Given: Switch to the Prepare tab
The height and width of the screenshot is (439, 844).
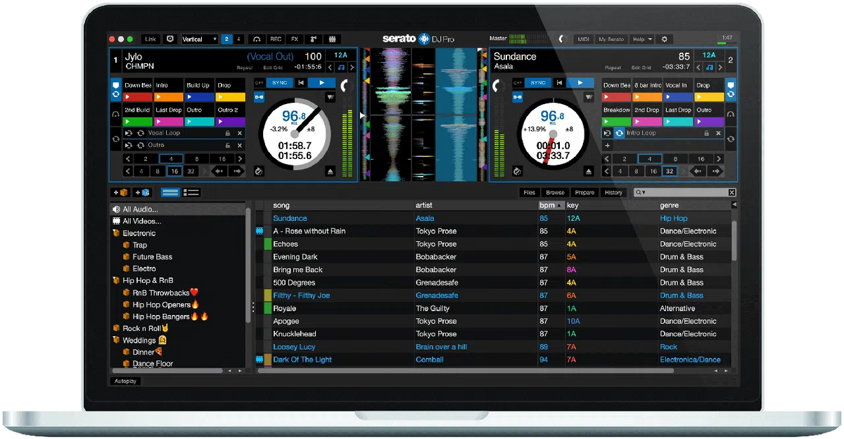Looking at the screenshot, I should tap(585, 192).
